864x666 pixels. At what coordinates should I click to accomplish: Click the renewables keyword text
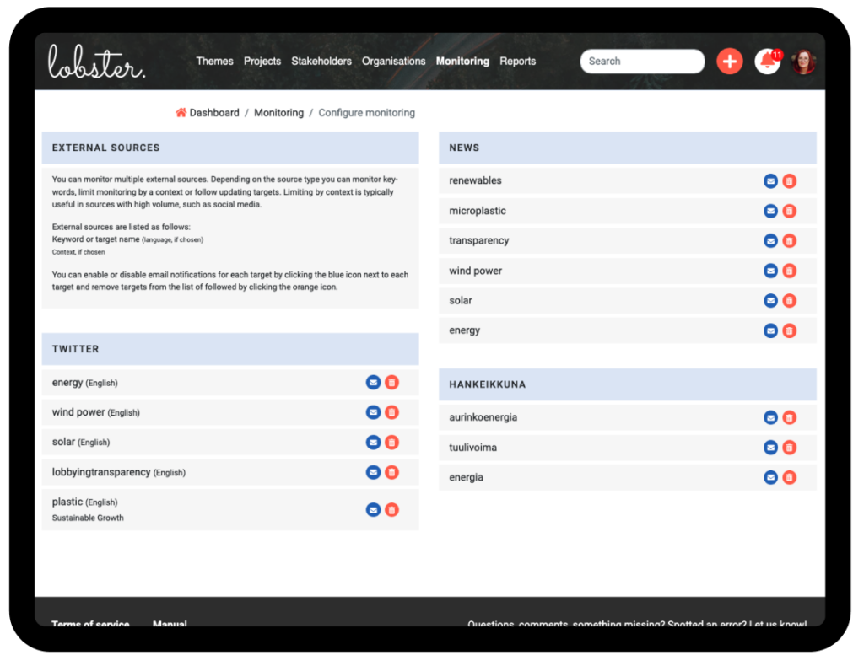(475, 180)
